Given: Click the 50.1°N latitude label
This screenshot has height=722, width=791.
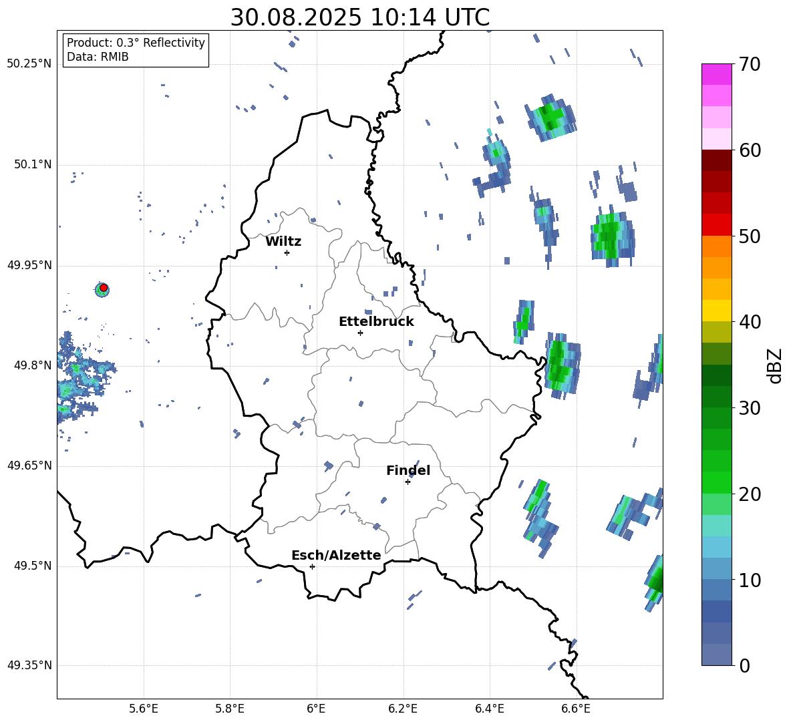Looking at the screenshot, I should coord(32,165).
